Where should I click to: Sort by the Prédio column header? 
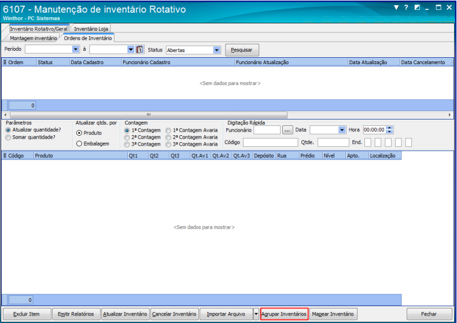tap(311, 155)
